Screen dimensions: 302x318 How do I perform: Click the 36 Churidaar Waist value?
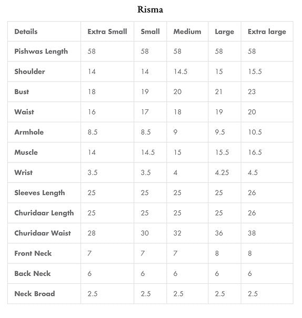tap(219, 233)
